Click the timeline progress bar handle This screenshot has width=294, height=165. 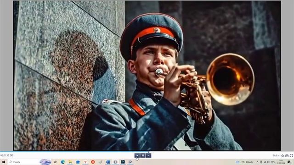pyautogui.click(x=148, y=152)
